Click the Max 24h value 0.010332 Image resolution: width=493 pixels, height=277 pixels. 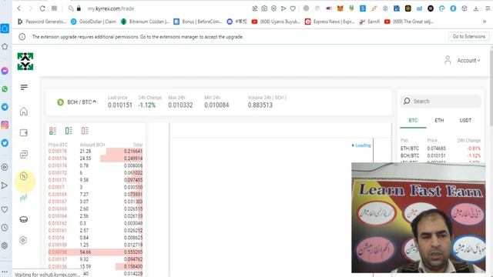click(180, 105)
